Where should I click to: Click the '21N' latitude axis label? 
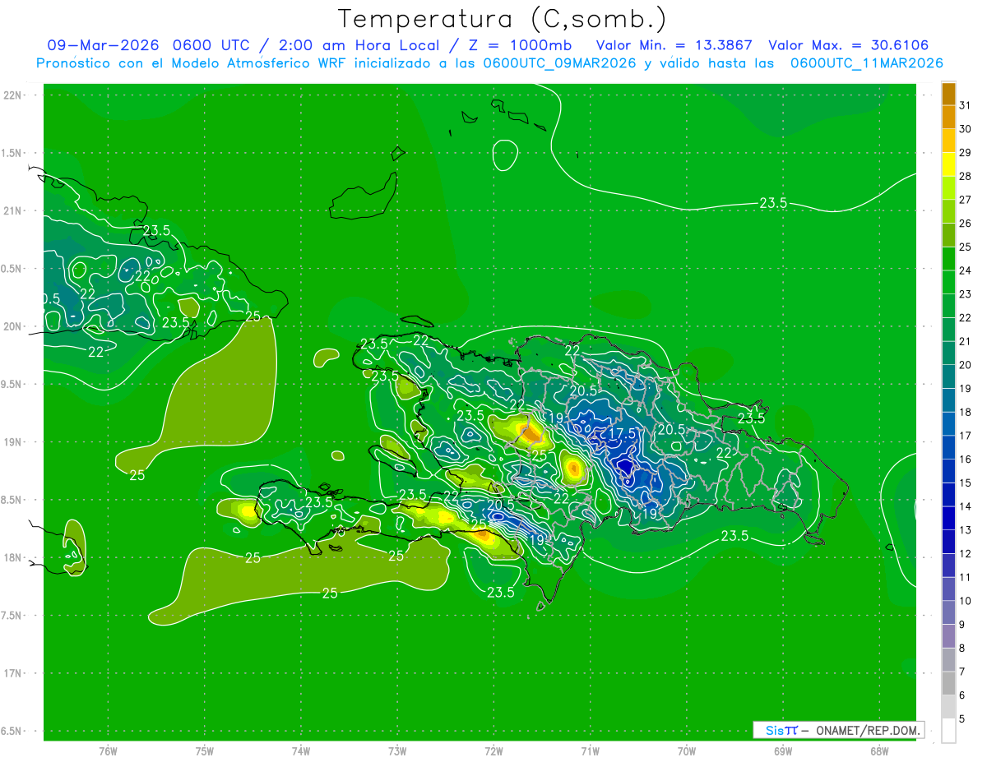13,210
